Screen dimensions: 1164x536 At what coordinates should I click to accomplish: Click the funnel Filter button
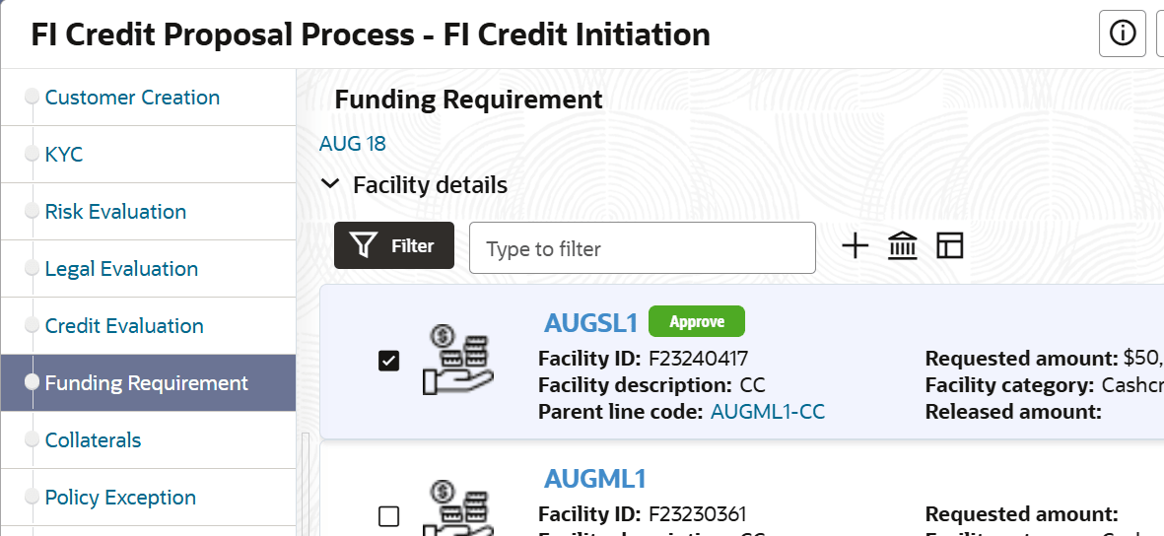tap(394, 245)
